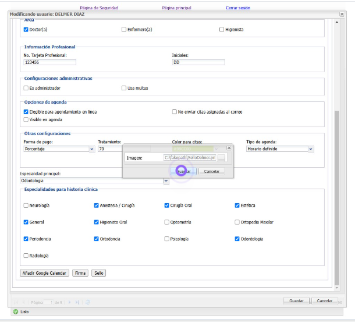Close the Modificando usuario window
The height and width of the screenshot is (322, 355).
[341, 13]
